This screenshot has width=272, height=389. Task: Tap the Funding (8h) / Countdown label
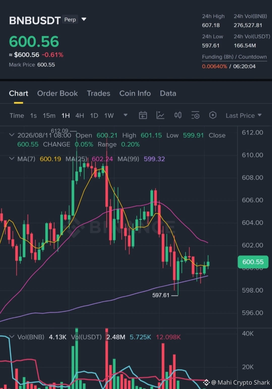[234, 57]
